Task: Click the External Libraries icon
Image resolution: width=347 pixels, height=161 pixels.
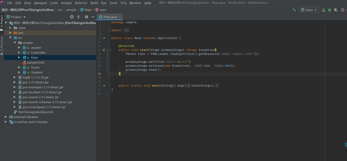Action: coord(11,117)
